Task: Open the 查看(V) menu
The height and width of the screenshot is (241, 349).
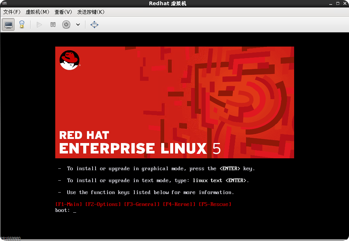Action: tap(63, 12)
